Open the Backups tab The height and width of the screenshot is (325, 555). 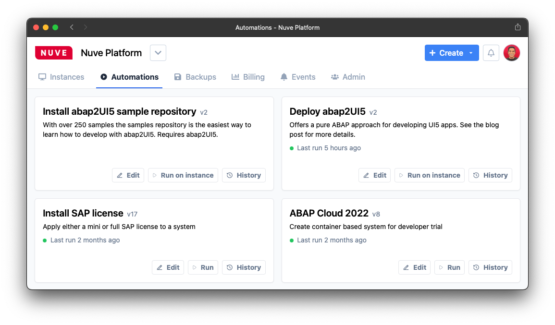click(x=195, y=77)
